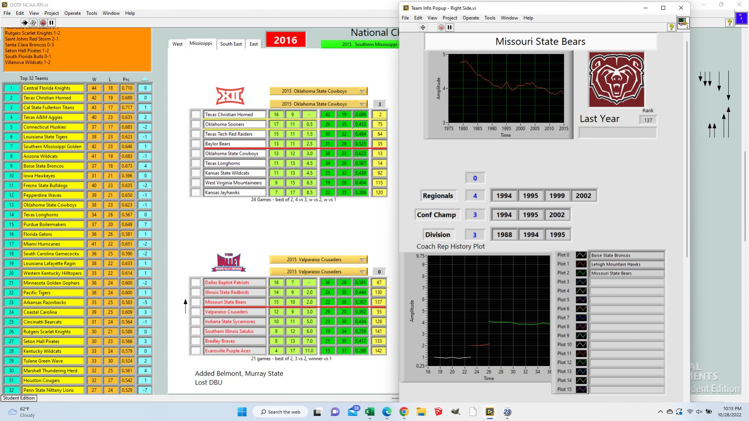
Task: Open Excel from the Windows taskbar
Action: (x=369, y=412)
